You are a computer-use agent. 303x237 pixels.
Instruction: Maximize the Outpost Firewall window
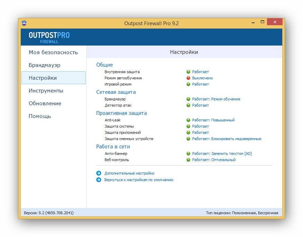[262, 22]
